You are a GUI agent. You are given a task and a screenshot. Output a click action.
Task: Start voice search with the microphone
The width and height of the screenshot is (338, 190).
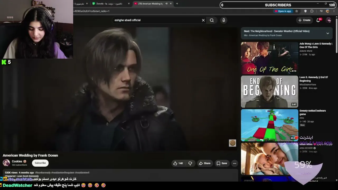coord(224,20)
